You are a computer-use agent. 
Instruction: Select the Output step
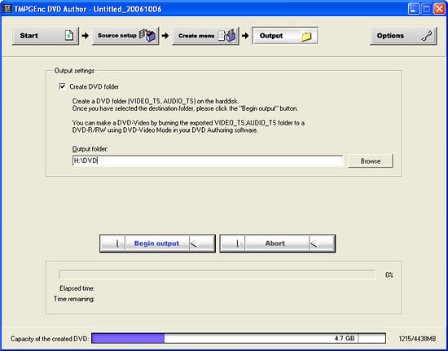click(285, 36)
